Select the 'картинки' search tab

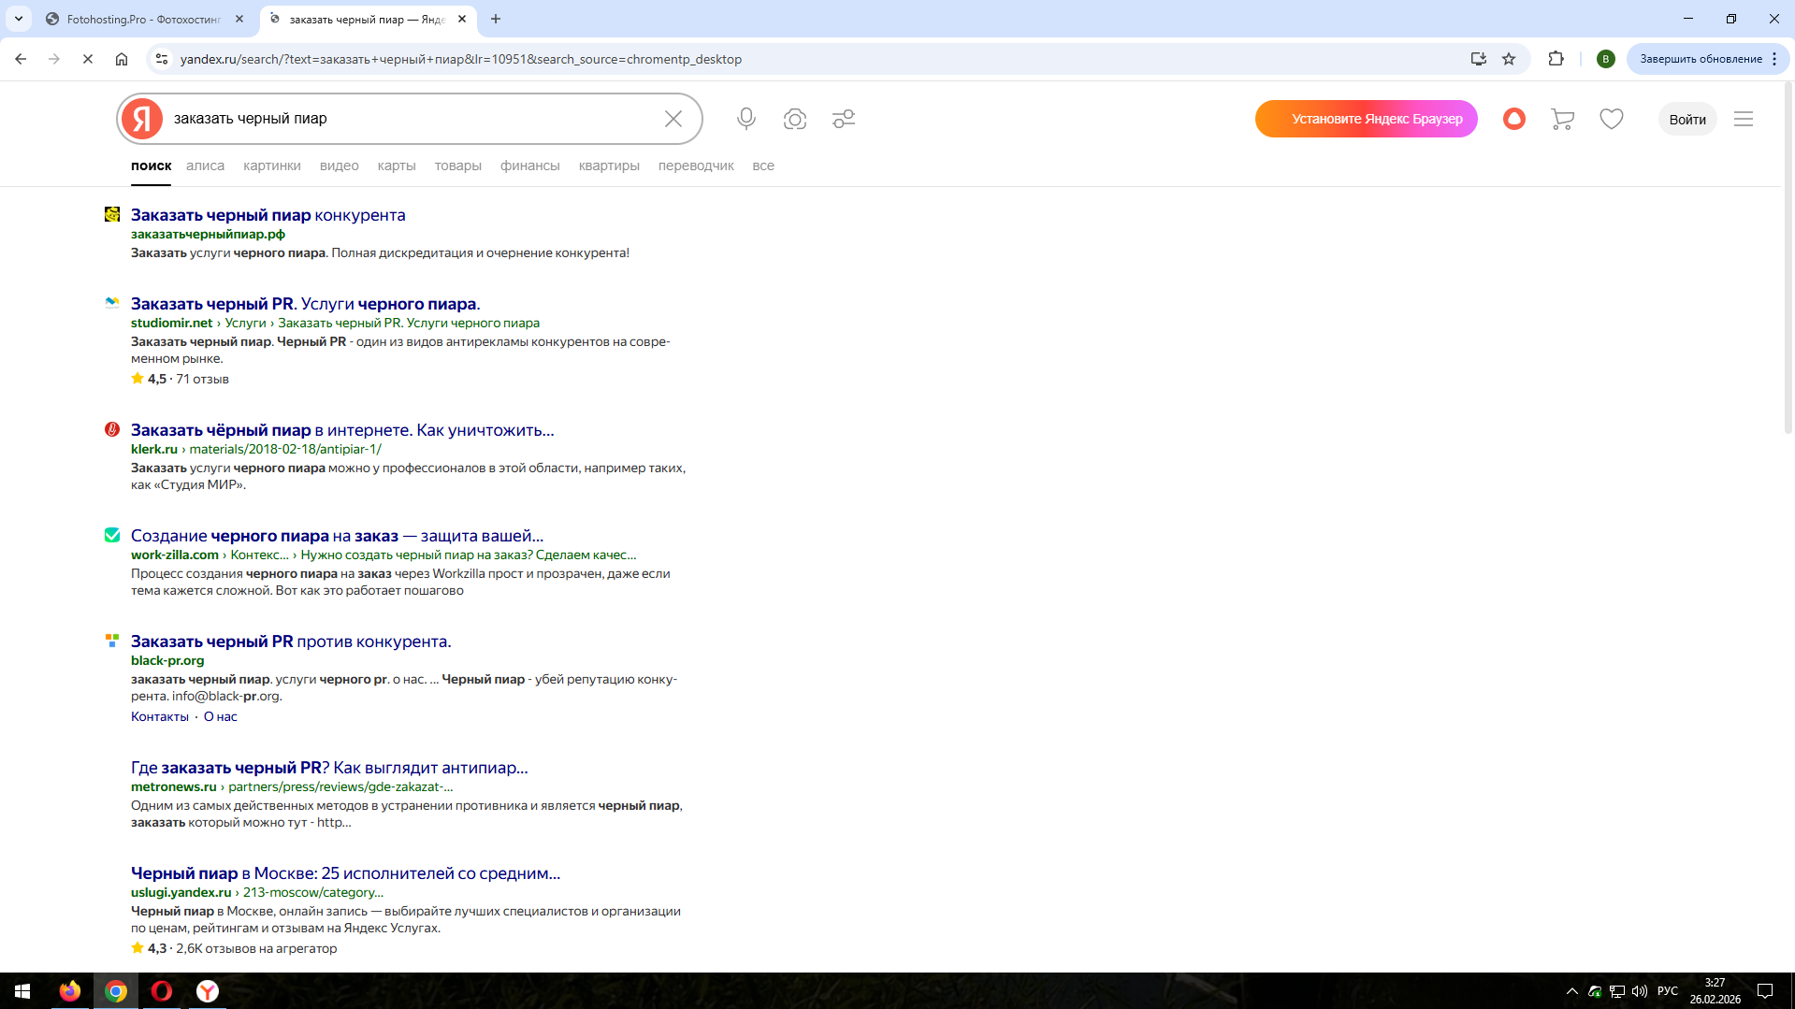point(272,166)
